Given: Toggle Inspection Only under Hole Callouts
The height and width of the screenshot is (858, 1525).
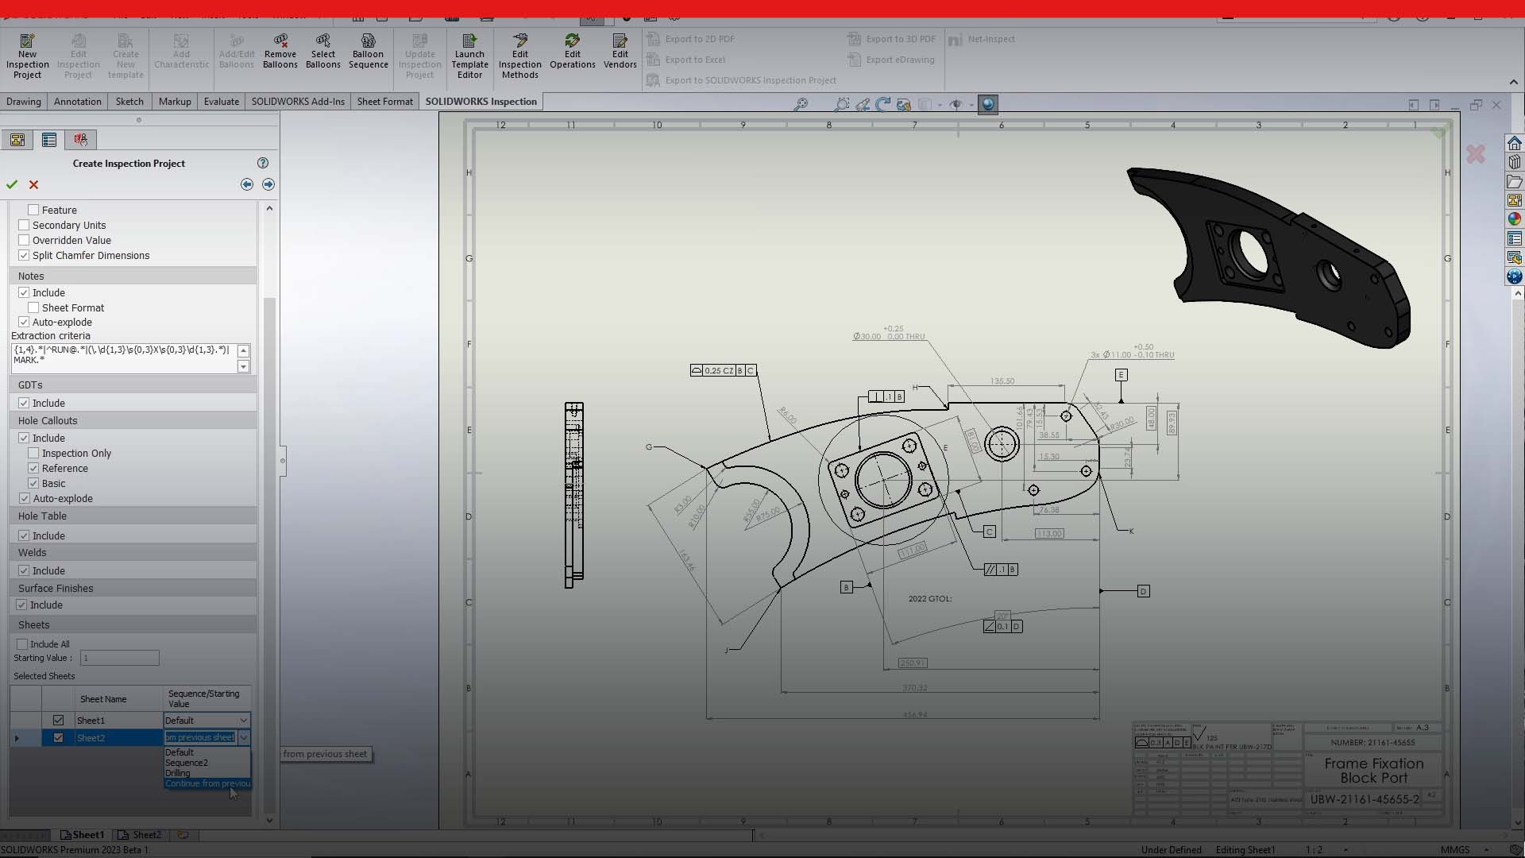Looking at the screenshot, I should [x=33, y=453].
